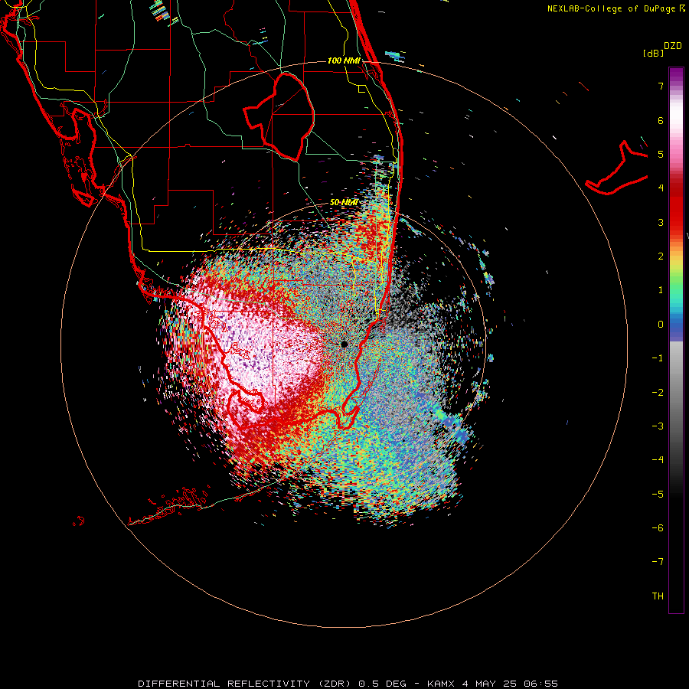Pick the light gray band near -1 dB
This screenshot has width=689, height=689.
pyautogui.click(x=676, y=356)
